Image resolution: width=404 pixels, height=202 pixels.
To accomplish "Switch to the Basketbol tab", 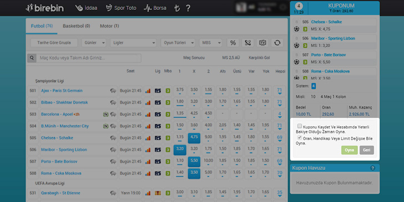I will tap(76, 26).
